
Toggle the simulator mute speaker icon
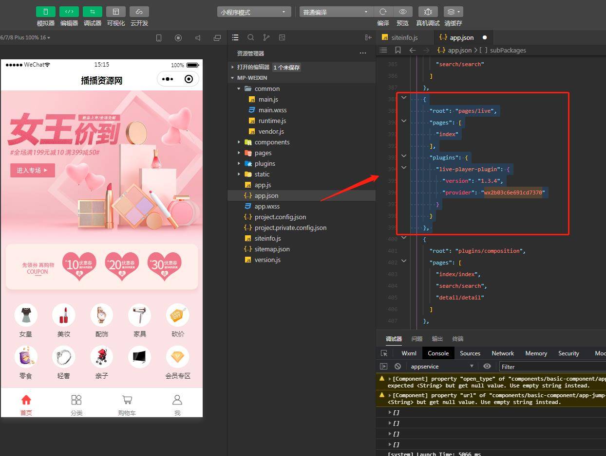(198, 38)
